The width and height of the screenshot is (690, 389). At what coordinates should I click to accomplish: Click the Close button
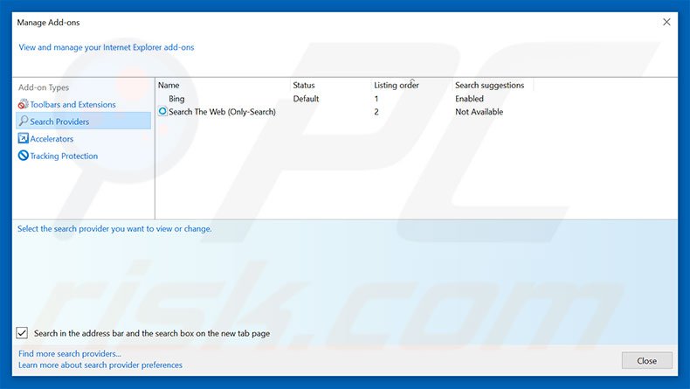coord(647,360)
